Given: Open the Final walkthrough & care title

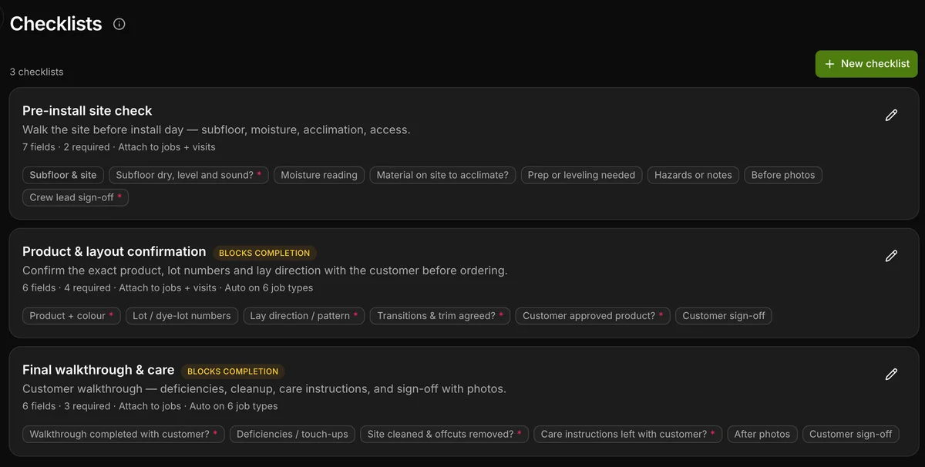Looking at the screenshot, I should tap(99, 370).
